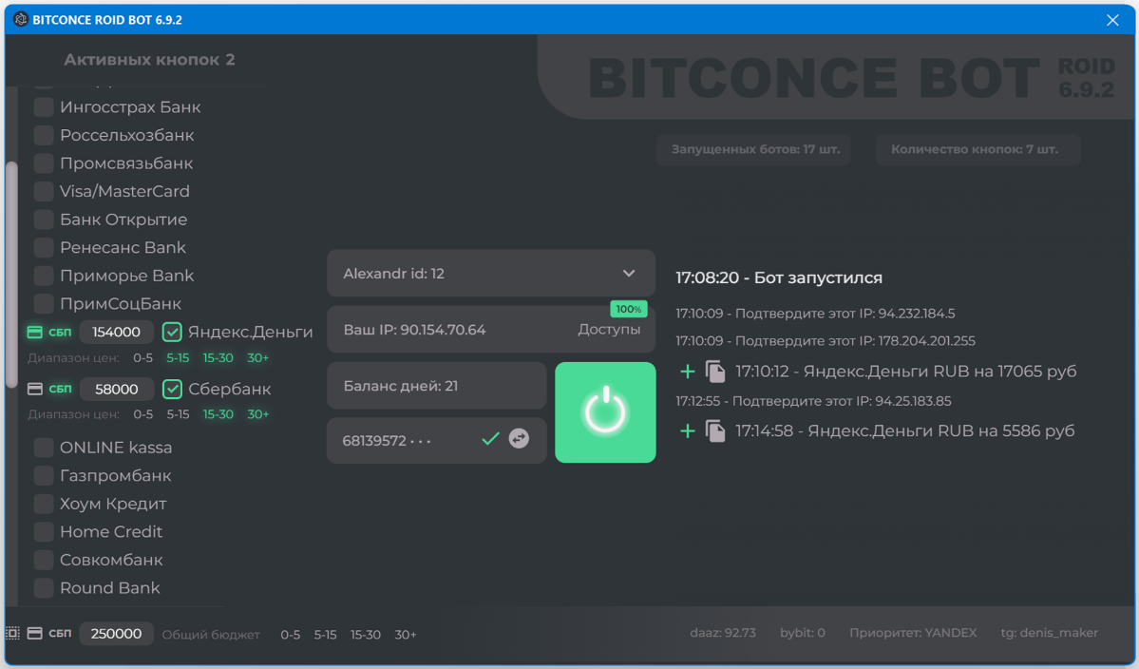Click the Сбербанк amount field 58000
The width and height of the screenshot is (1139, 669).
tap(116, 389)
